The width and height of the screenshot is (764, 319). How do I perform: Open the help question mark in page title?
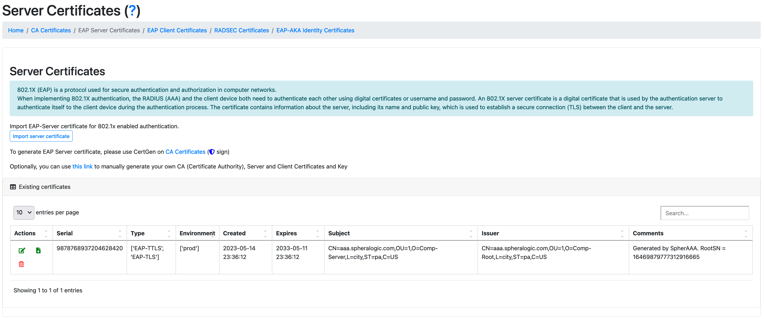coord(132,11)
